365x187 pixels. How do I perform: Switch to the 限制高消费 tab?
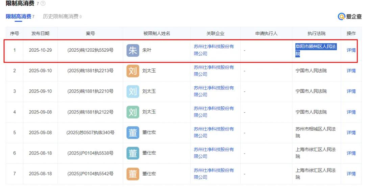pos(20,17)
